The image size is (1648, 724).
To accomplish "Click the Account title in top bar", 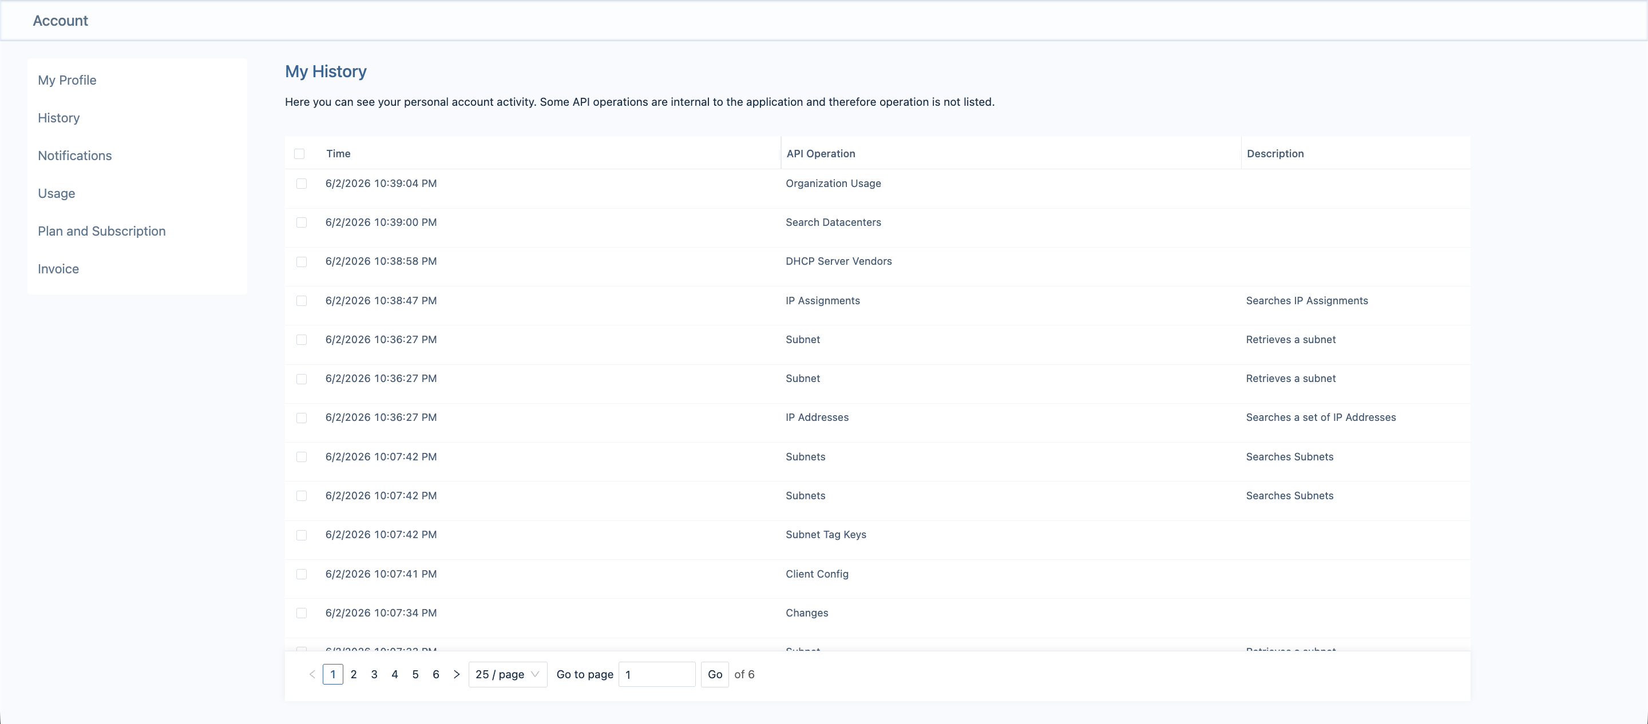I will (60, 21).
